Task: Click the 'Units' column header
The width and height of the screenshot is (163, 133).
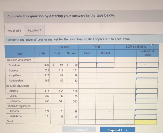Action: [x=42, y=54]
